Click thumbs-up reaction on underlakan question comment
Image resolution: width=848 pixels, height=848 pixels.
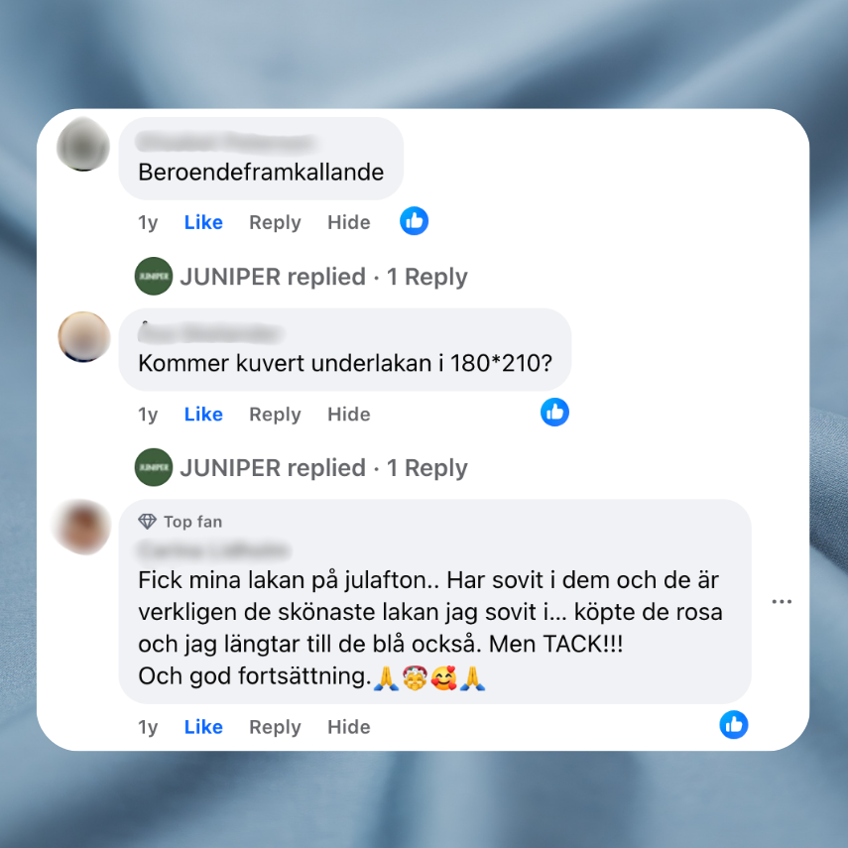[554, 413]
